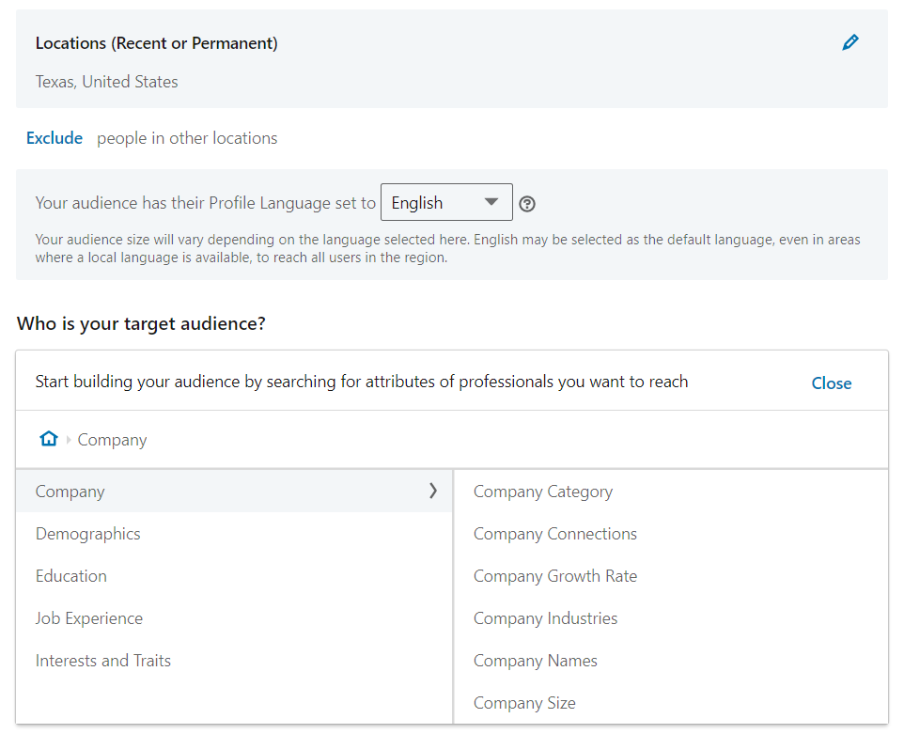Expand the Company category chevron arrow
Screen dimensions: 904x734
(x=432, y=491)
